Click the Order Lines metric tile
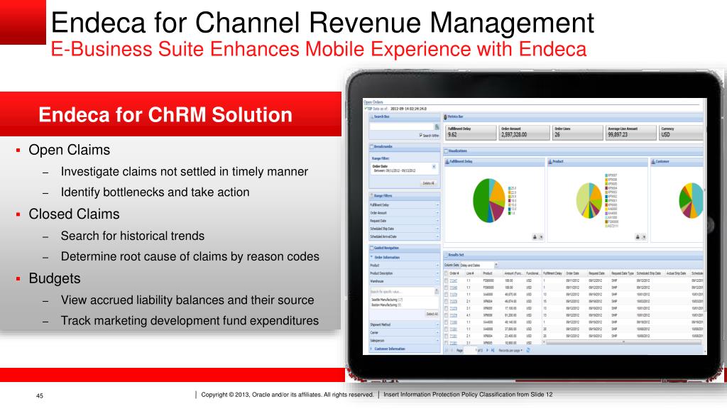Viewport: 727px width, 409px height. point(577,132)
